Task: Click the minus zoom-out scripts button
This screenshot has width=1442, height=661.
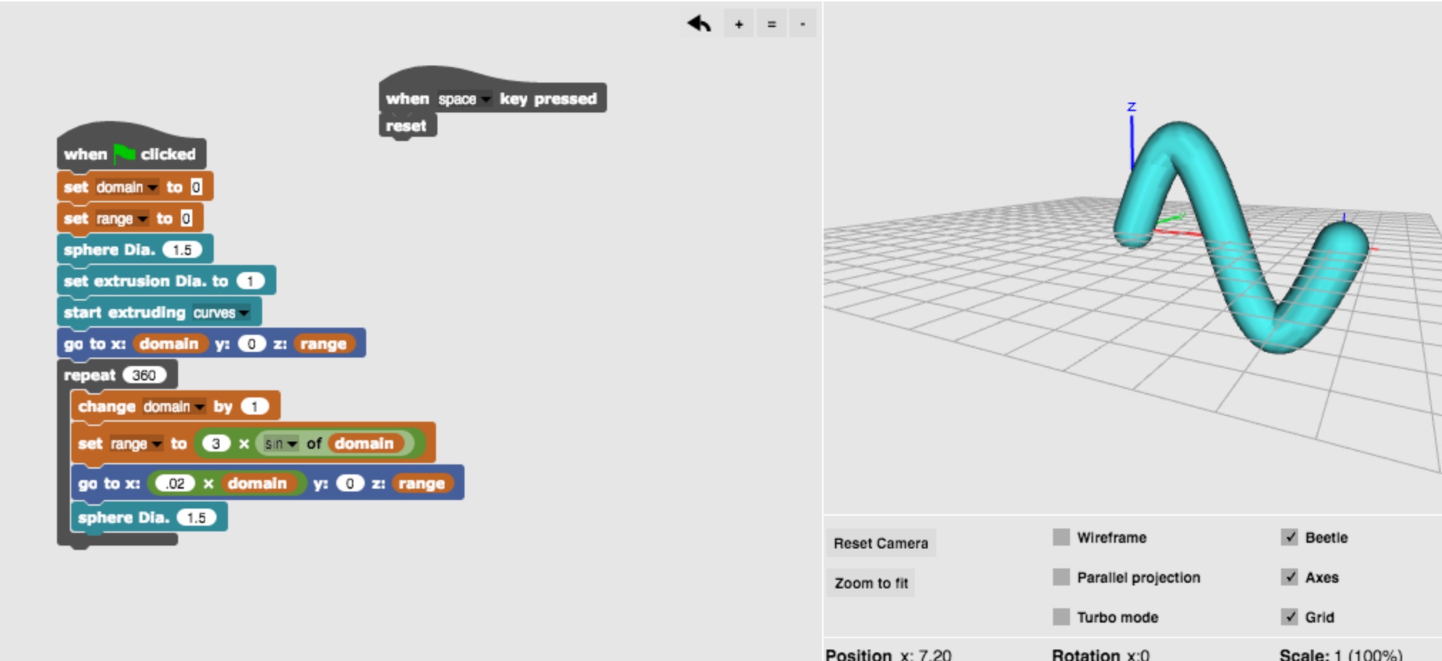Action: click(802, 24)
